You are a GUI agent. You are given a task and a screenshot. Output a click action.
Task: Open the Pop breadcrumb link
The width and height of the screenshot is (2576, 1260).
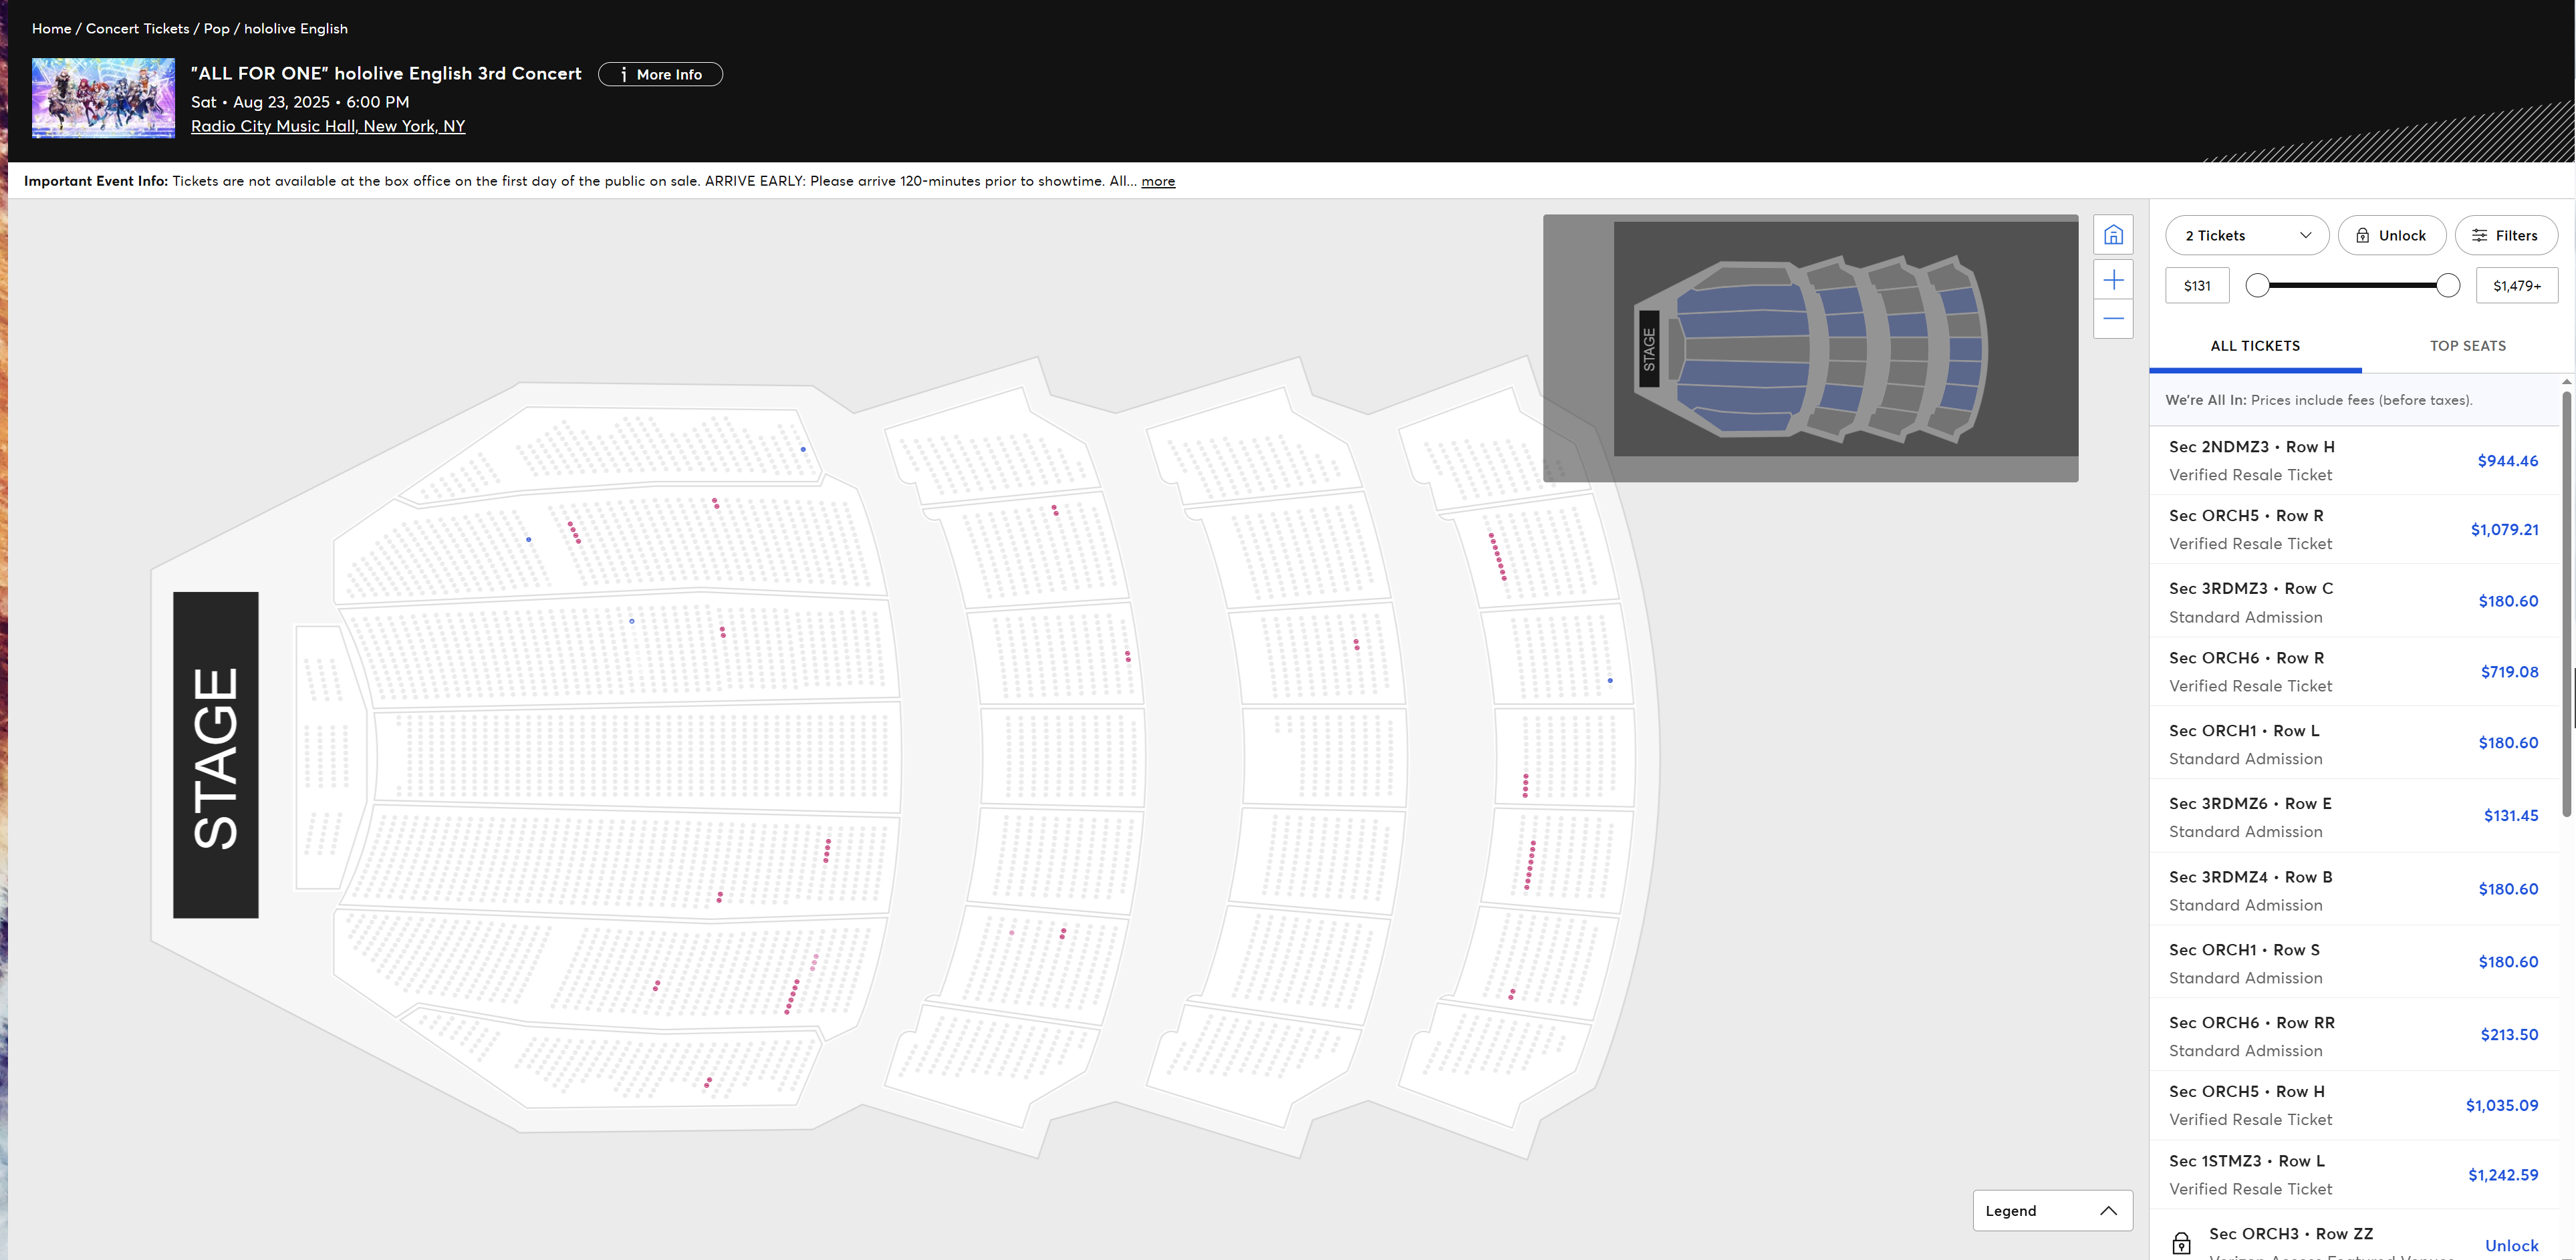point(216,28)
